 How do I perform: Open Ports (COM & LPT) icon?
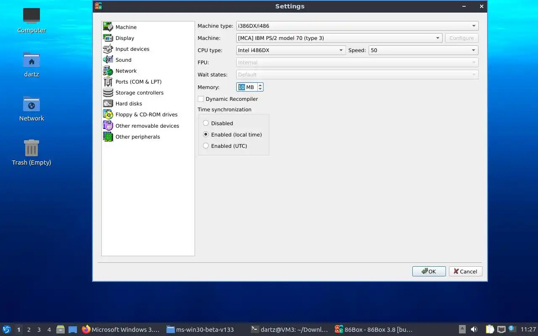tap(108, 81)
